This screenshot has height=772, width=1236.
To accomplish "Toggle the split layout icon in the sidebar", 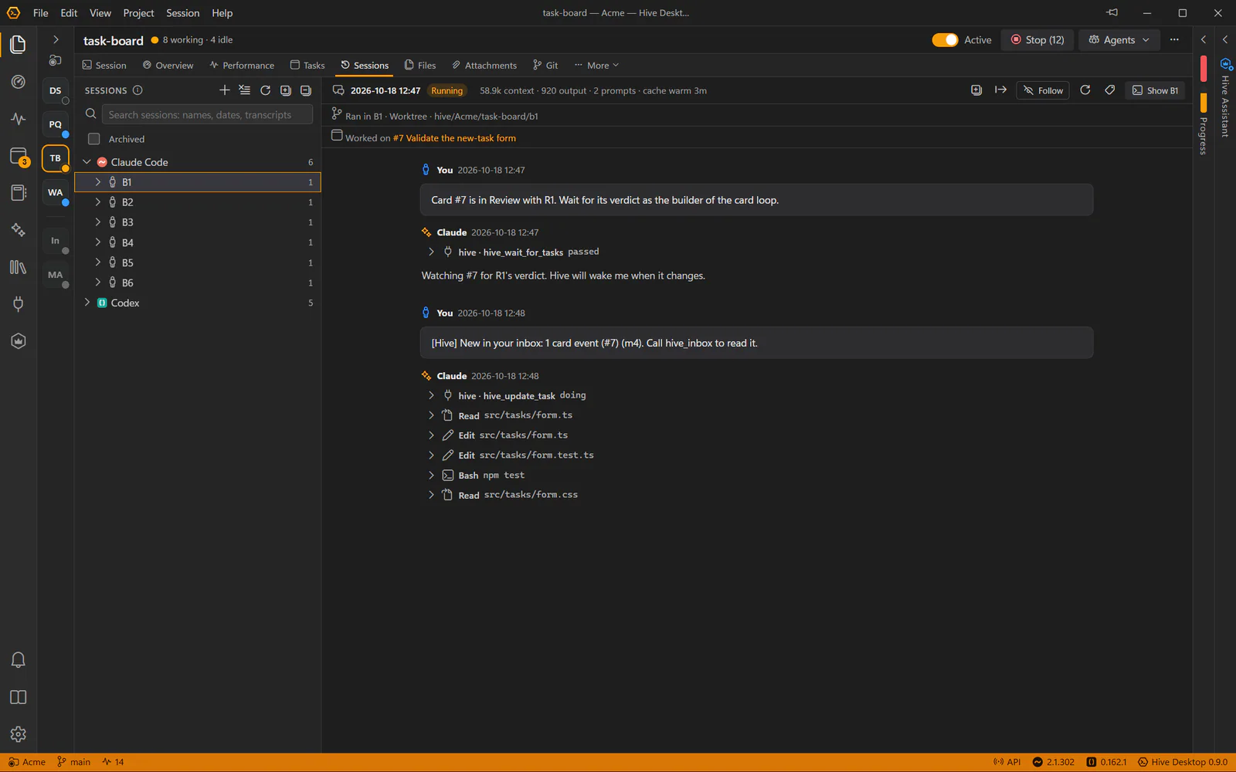I will tap(18, 697).
